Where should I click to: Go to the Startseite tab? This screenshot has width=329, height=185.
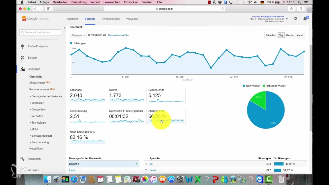click(x=73, y=19)
